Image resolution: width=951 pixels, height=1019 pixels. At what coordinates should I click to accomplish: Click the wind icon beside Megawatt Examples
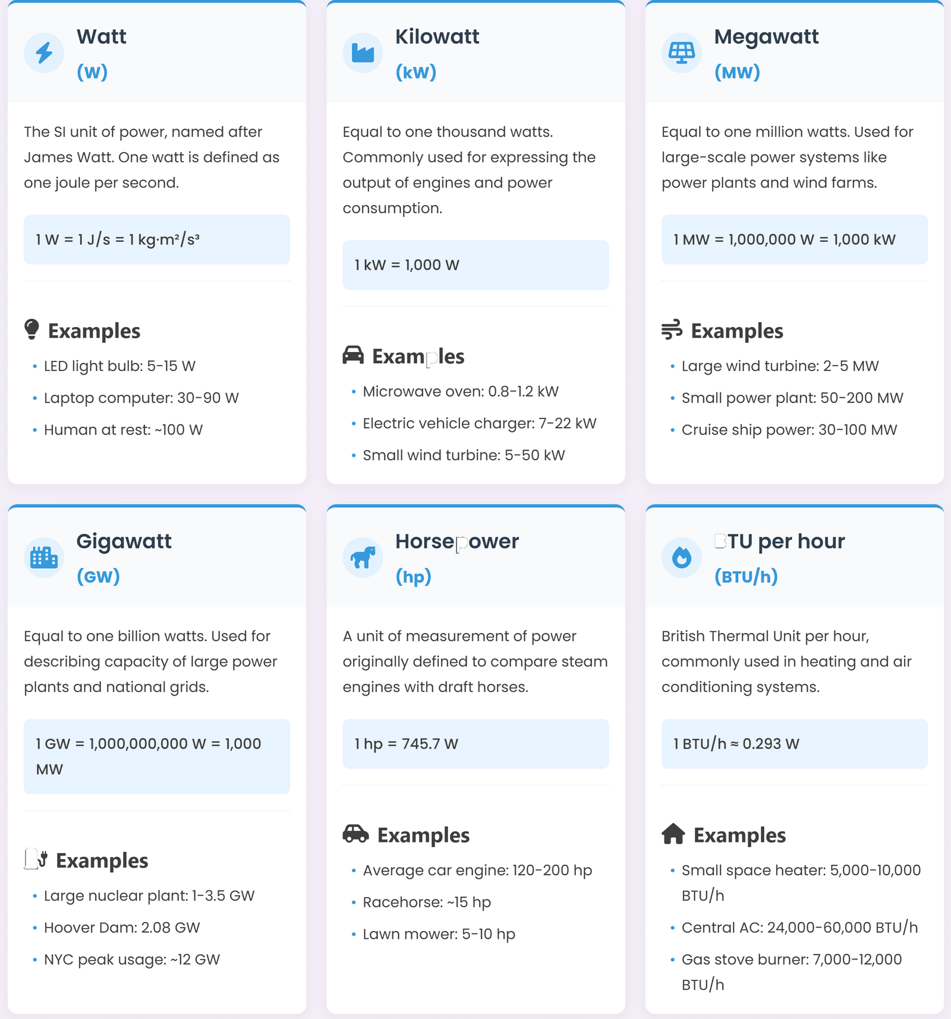(672, 329)
